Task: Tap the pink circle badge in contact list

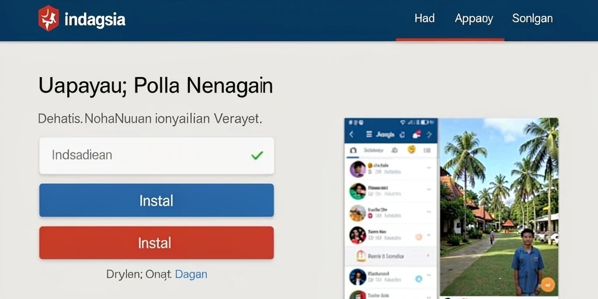Action: tap(418, 237)
